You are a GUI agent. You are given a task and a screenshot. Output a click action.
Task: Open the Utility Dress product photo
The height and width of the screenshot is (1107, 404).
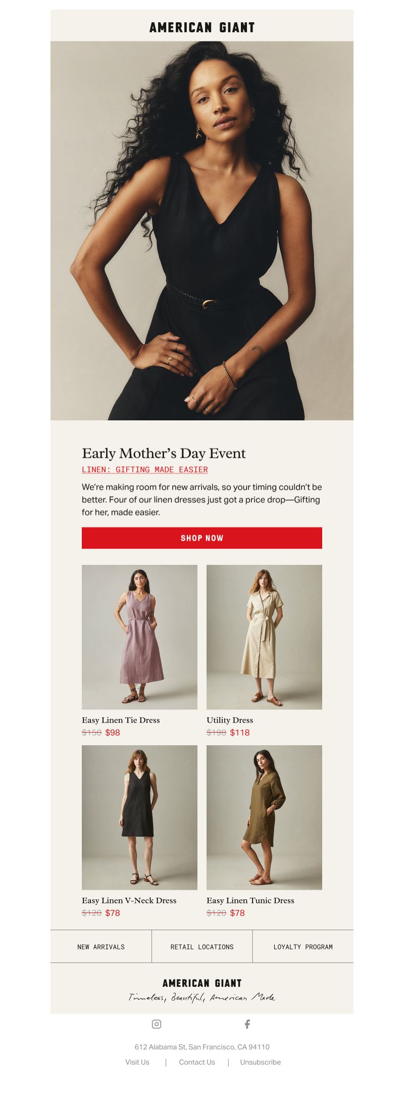264,637
